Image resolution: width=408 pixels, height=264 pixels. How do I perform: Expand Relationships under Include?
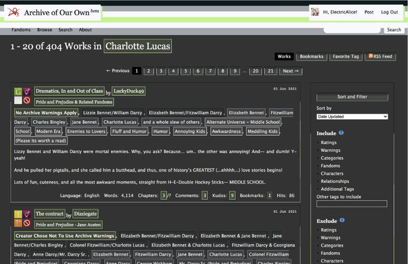tap(335, 181)
